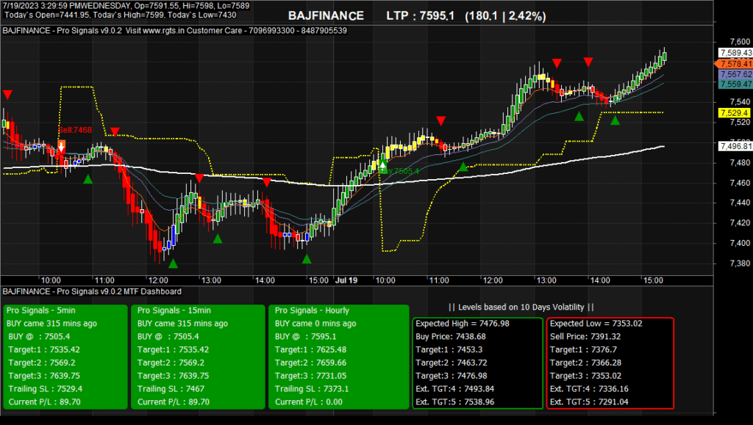Click the 7,600 price axis label
This screenshot has width=753, height=425.
point(740,42)
